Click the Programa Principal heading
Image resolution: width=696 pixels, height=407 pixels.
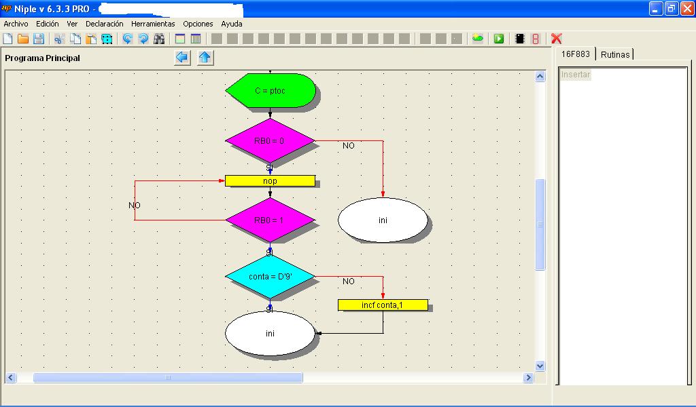pos(43,58)
